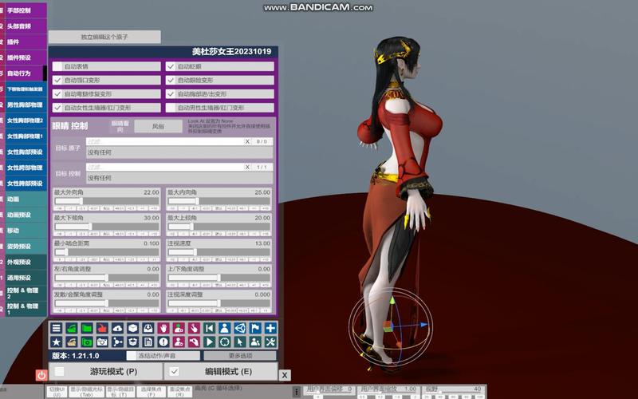Image resolution: width=638 pixels, height=399 pixels.
Task: Click the blue plus add icon
Action: point(270,328)
